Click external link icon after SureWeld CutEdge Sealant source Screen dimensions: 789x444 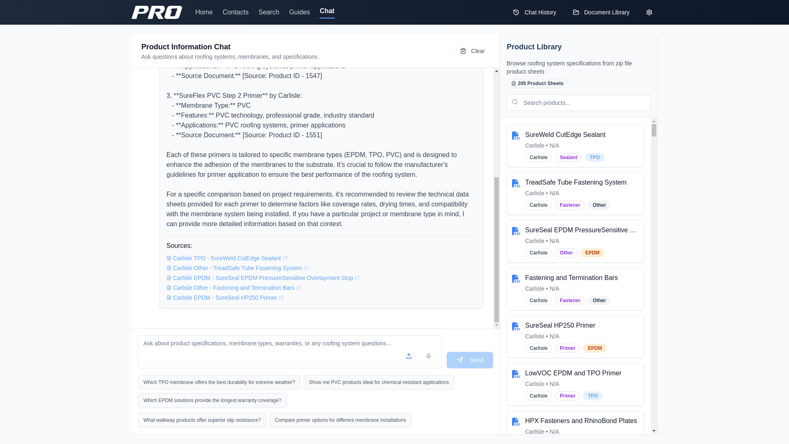coord(285,259)
